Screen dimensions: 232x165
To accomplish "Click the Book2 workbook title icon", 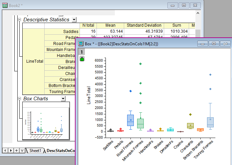I will coord(5,5).
